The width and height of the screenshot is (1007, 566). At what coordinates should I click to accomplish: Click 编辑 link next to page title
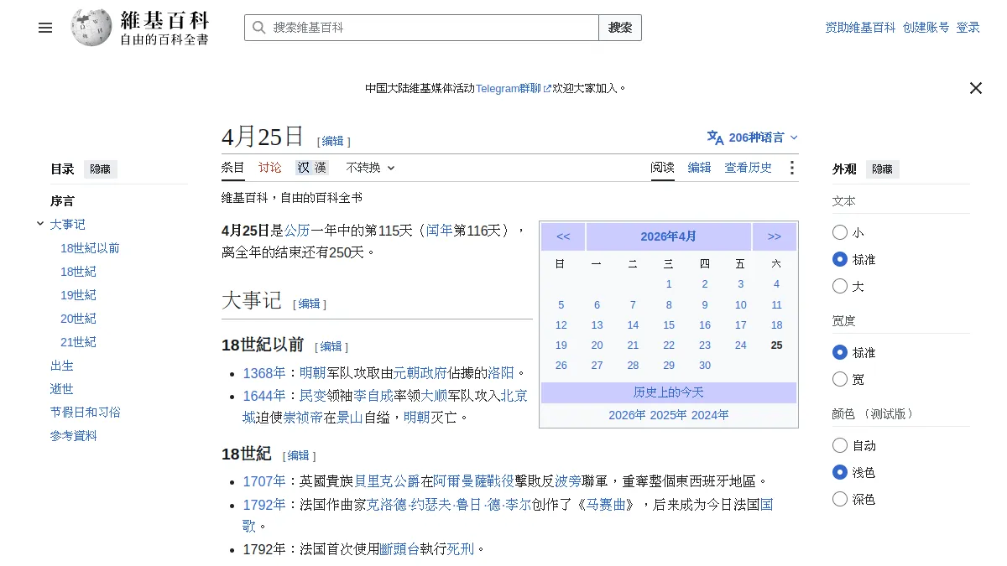tap(333, 141)
